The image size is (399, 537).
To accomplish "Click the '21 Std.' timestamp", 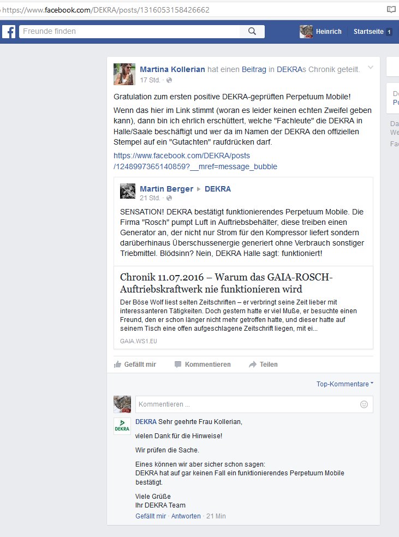I will coord(150,198).
